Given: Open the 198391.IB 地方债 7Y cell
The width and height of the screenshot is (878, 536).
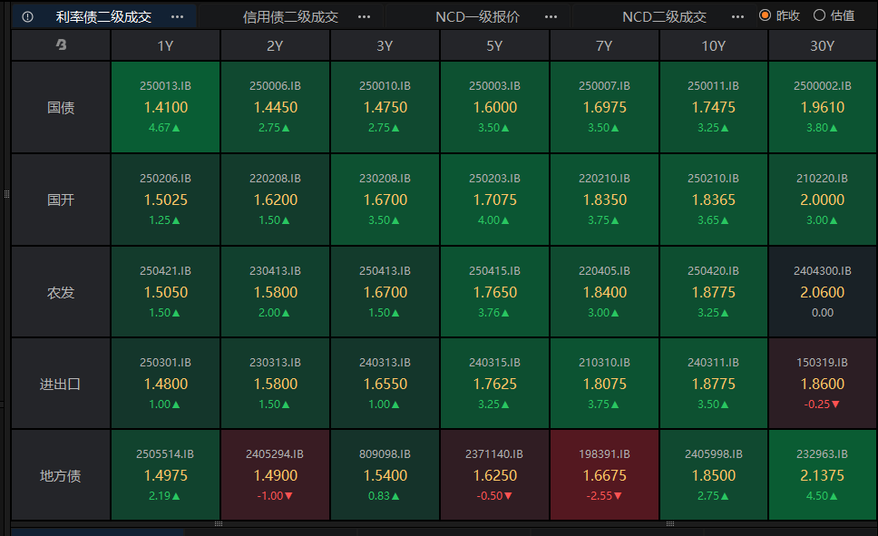Looking at the screenshot, I should click(604, 475).
